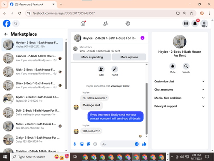Mute the conversation with bell icon
Image resolution: width=214 pixels, height=161 pixels.
tap(172, 66)
